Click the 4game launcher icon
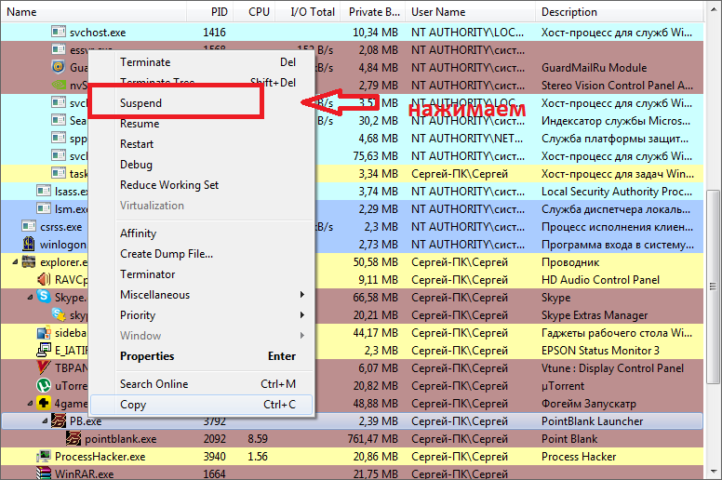 pos(44,403)
